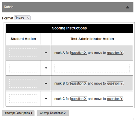Switch to Attempt Description 2 tab
136x120 pixels.
pyautogui.click(x=53, y=113)
